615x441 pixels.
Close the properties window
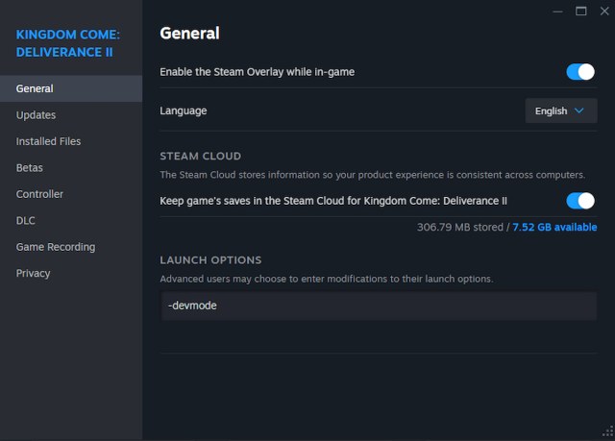(x=604, y=11)
